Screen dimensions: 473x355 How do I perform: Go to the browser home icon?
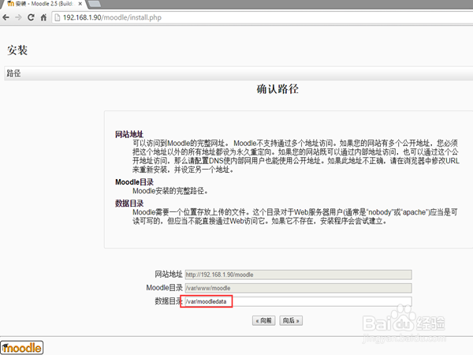point(43,17)
